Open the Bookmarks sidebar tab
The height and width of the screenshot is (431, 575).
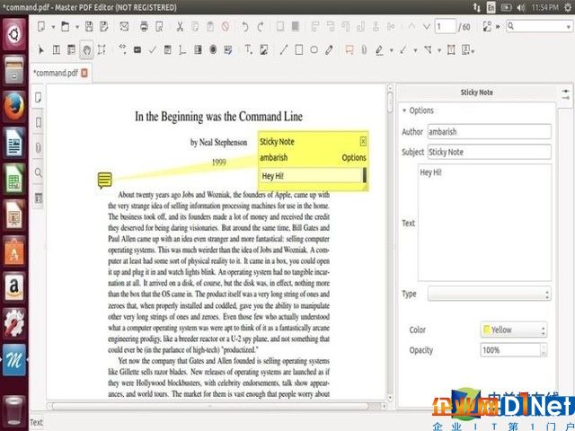coord(38,122)
